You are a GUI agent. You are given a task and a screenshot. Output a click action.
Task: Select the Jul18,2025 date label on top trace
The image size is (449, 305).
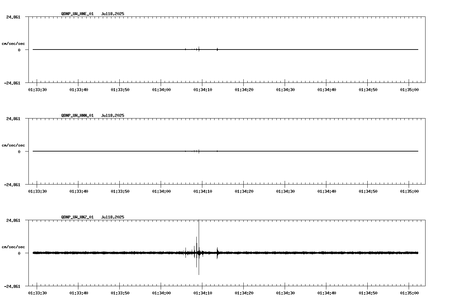tap(112, 14)
